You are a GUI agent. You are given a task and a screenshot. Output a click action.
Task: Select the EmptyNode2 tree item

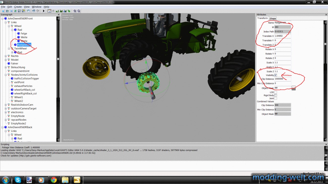[18, 124]
